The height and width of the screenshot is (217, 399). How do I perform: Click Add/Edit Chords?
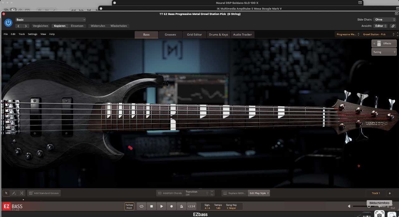click(170, 193)
